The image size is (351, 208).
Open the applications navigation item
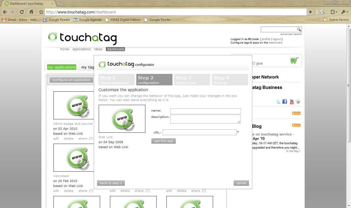coord(81,49)
